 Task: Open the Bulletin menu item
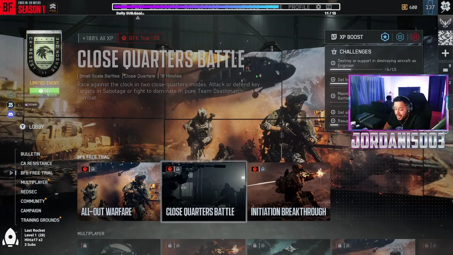[30, 154]
